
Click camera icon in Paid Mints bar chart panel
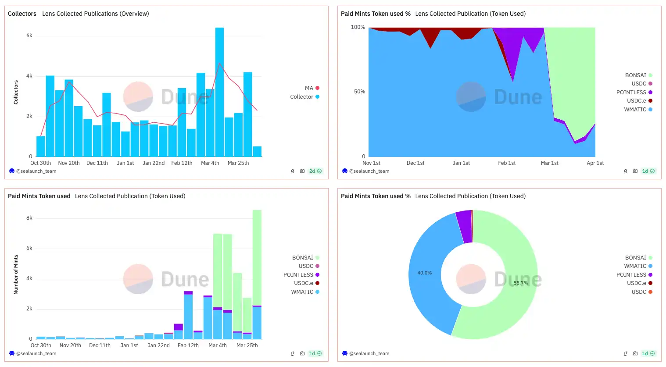click(x=302, y=353)
